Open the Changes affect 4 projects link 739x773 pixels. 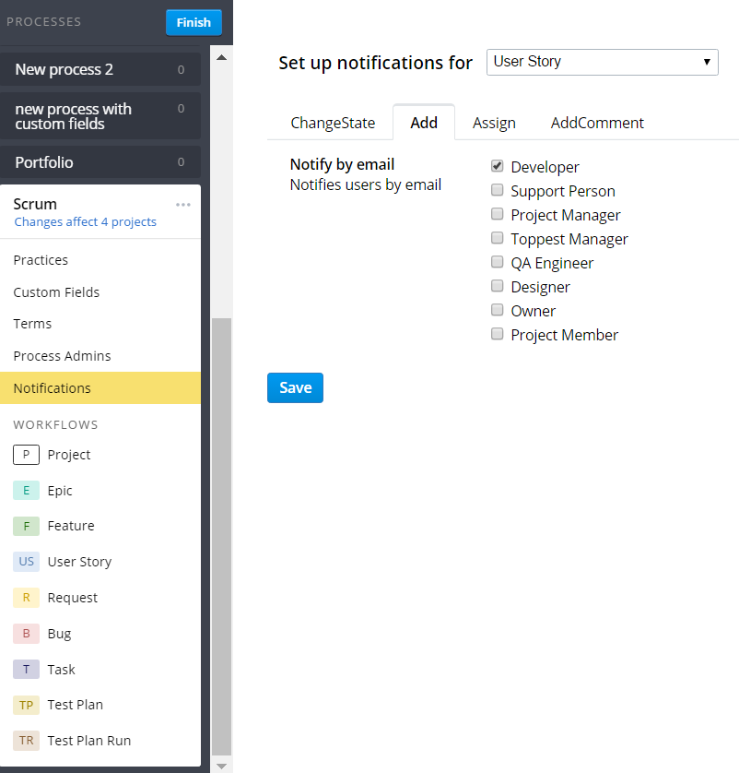coord(85,221)
